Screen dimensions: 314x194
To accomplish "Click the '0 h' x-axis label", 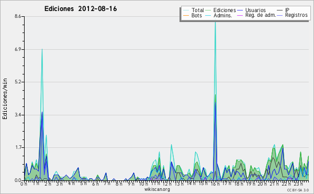I will click(24, 184).
